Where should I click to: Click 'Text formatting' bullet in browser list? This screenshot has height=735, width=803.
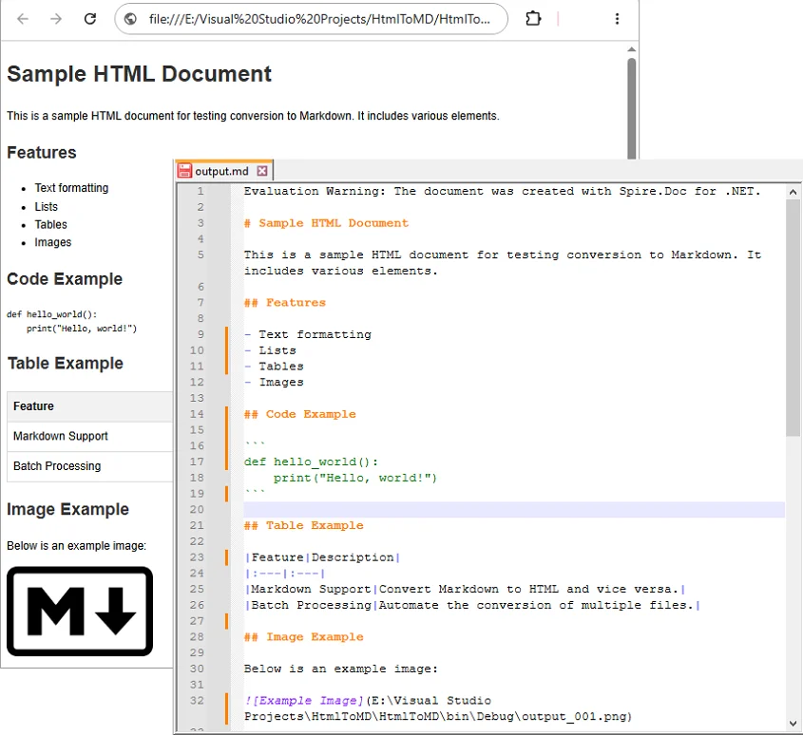coord(71,188)
